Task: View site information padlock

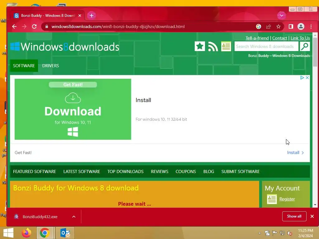Action: coord(47,26)
